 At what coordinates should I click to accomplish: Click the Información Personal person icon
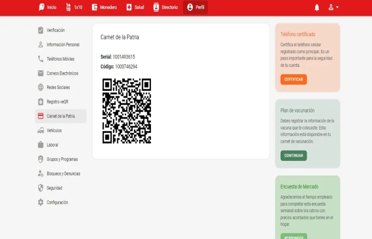click(40, 45)
